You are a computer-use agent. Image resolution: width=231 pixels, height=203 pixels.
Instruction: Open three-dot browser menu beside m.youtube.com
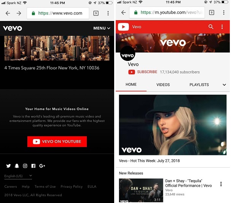(x=224, y=13)
